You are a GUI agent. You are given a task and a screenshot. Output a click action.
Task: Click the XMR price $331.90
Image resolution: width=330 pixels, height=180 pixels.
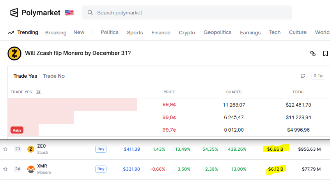(131, 169)
